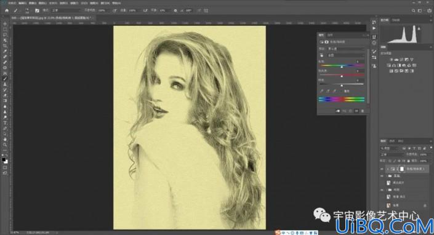
Task: Toggle adjustment visibility eye in Properties panel
Action: tap(356, 111)
